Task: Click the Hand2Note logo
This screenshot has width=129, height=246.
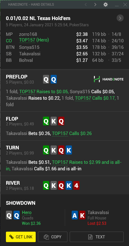Action: (x=108, y=79)
